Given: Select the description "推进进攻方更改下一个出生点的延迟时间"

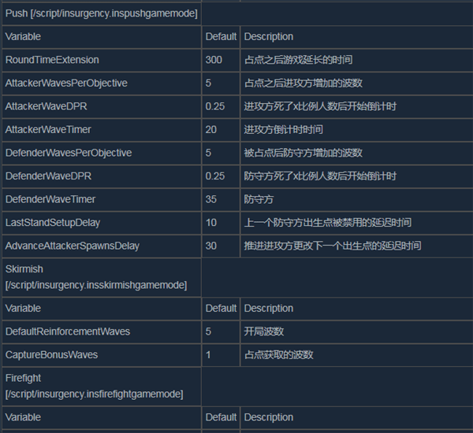Looking at the screenshot, I should [x=333, y=246].
